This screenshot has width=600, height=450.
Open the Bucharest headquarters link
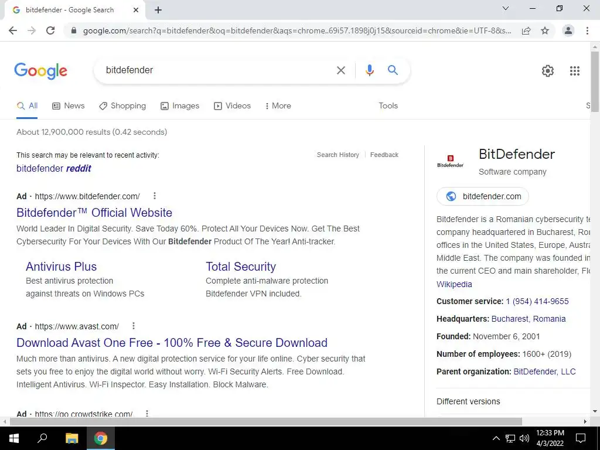(x=510, y=319)
